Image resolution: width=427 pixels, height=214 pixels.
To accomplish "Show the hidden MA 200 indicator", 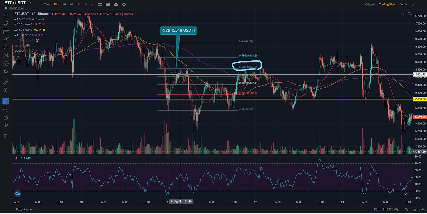I will point(38,40).
